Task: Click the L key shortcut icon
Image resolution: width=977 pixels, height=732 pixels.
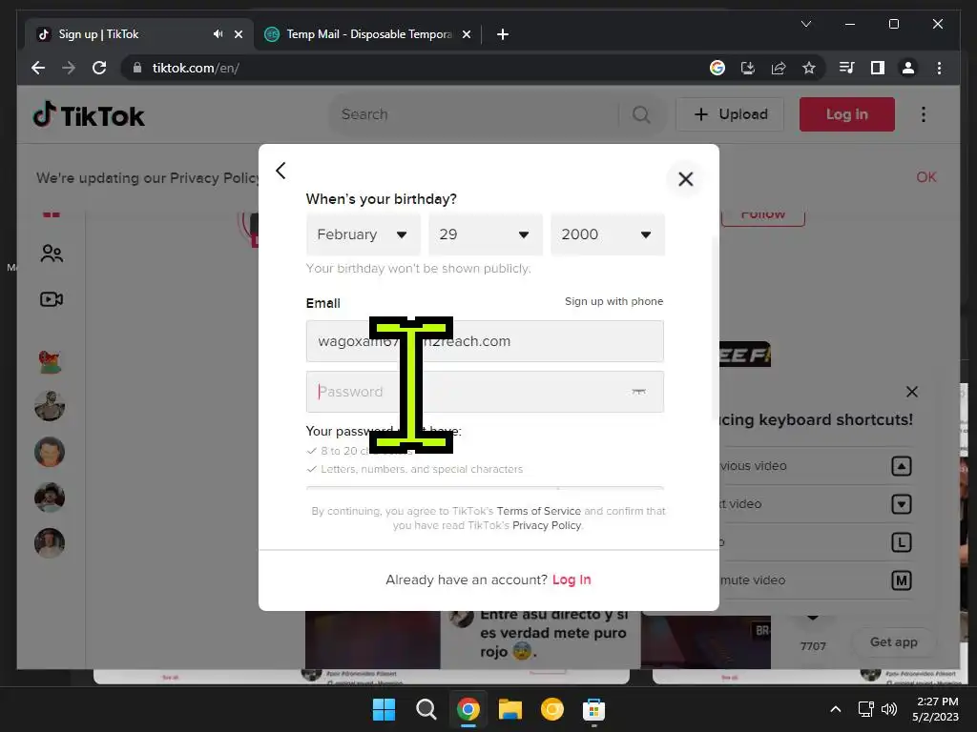Action: [902, 542]
